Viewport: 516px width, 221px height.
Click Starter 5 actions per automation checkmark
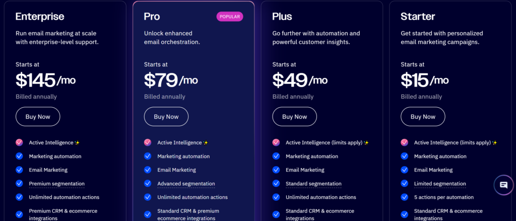pos(405,197)
